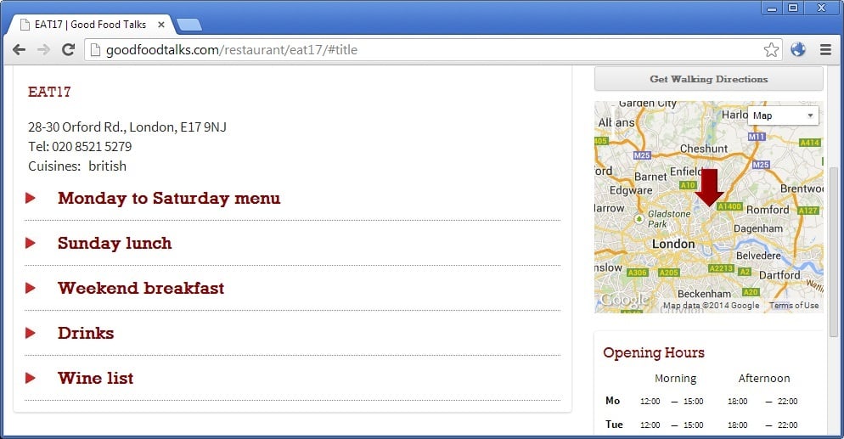Open the Wine list heading
Screen dimensions: 844x439
click(x=95, y=378)
